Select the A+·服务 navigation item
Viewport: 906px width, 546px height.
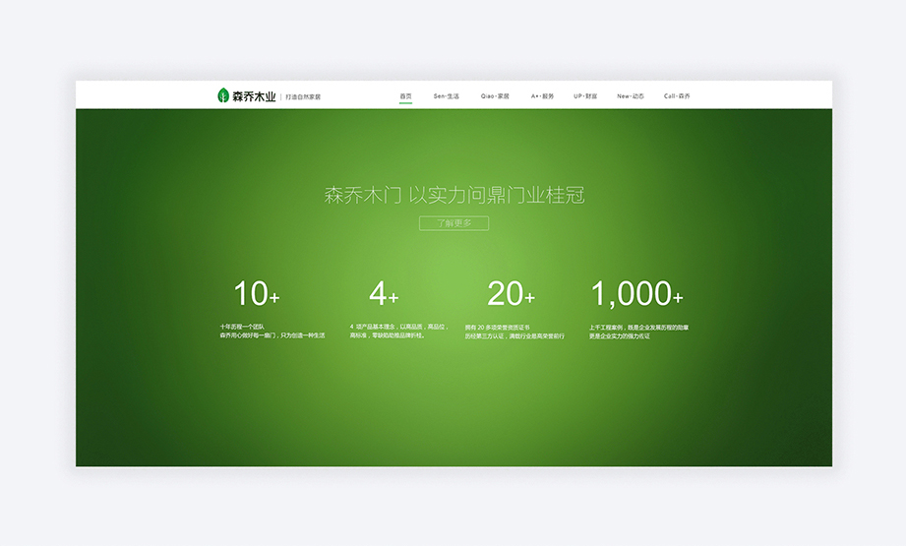point(542,96)
